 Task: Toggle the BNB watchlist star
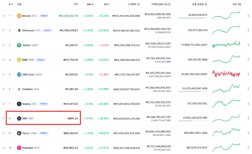point(3,60)
